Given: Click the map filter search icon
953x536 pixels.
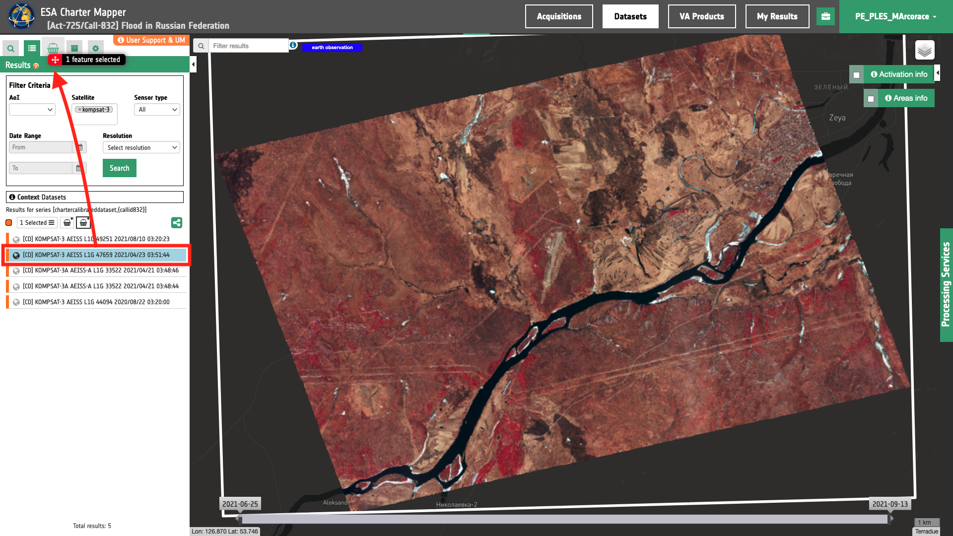Looking at the screenshot, I should pos(201,46).
